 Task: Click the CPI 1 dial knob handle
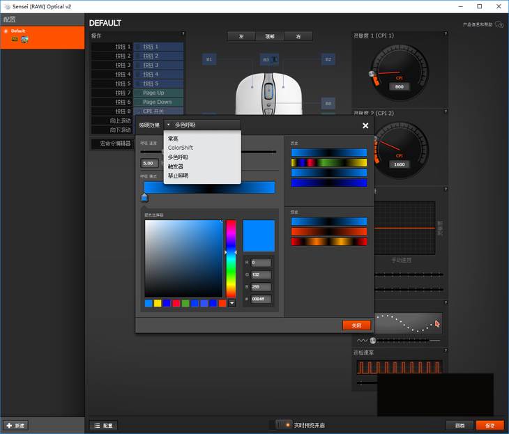click(x=372, y=74)
